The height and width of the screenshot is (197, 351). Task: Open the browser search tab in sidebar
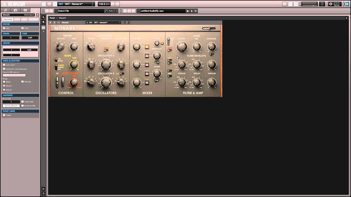click(6, 10)
